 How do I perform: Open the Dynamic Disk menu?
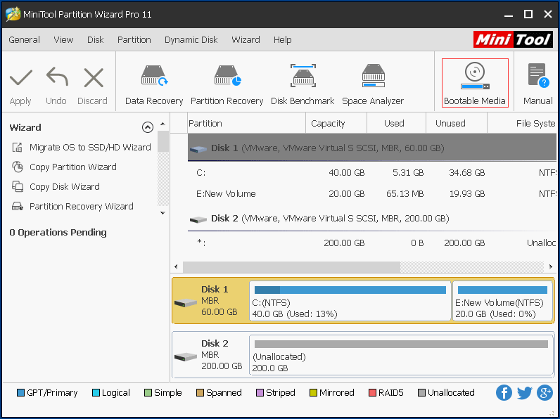coord(191,39)
